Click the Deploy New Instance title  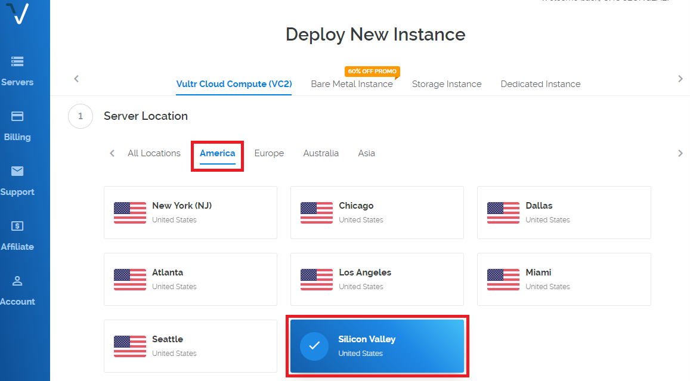[x=375, y=35]
